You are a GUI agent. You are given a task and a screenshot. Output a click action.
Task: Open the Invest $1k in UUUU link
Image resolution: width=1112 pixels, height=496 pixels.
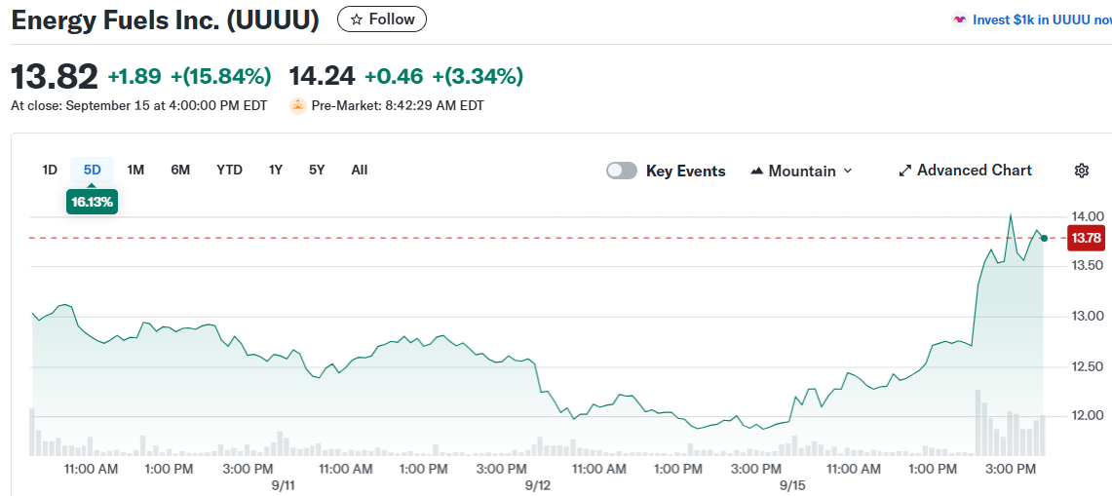[1042, 19]
